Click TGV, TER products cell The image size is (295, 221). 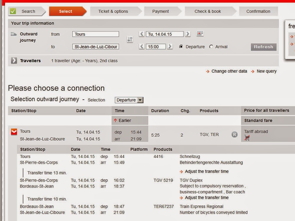click(209, 135)
